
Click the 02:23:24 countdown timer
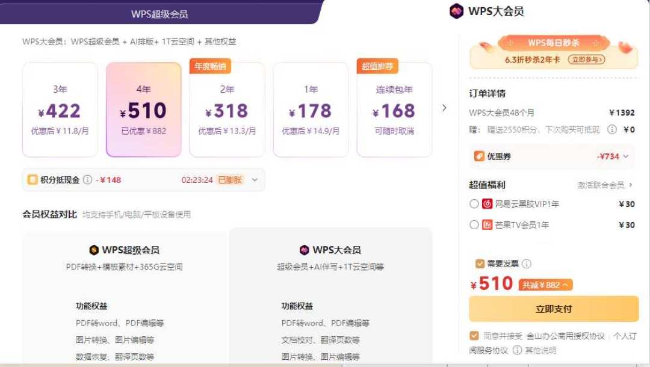click(x=197, y=180)
